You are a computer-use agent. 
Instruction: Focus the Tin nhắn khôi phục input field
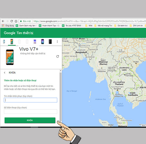tap(31, 100)
